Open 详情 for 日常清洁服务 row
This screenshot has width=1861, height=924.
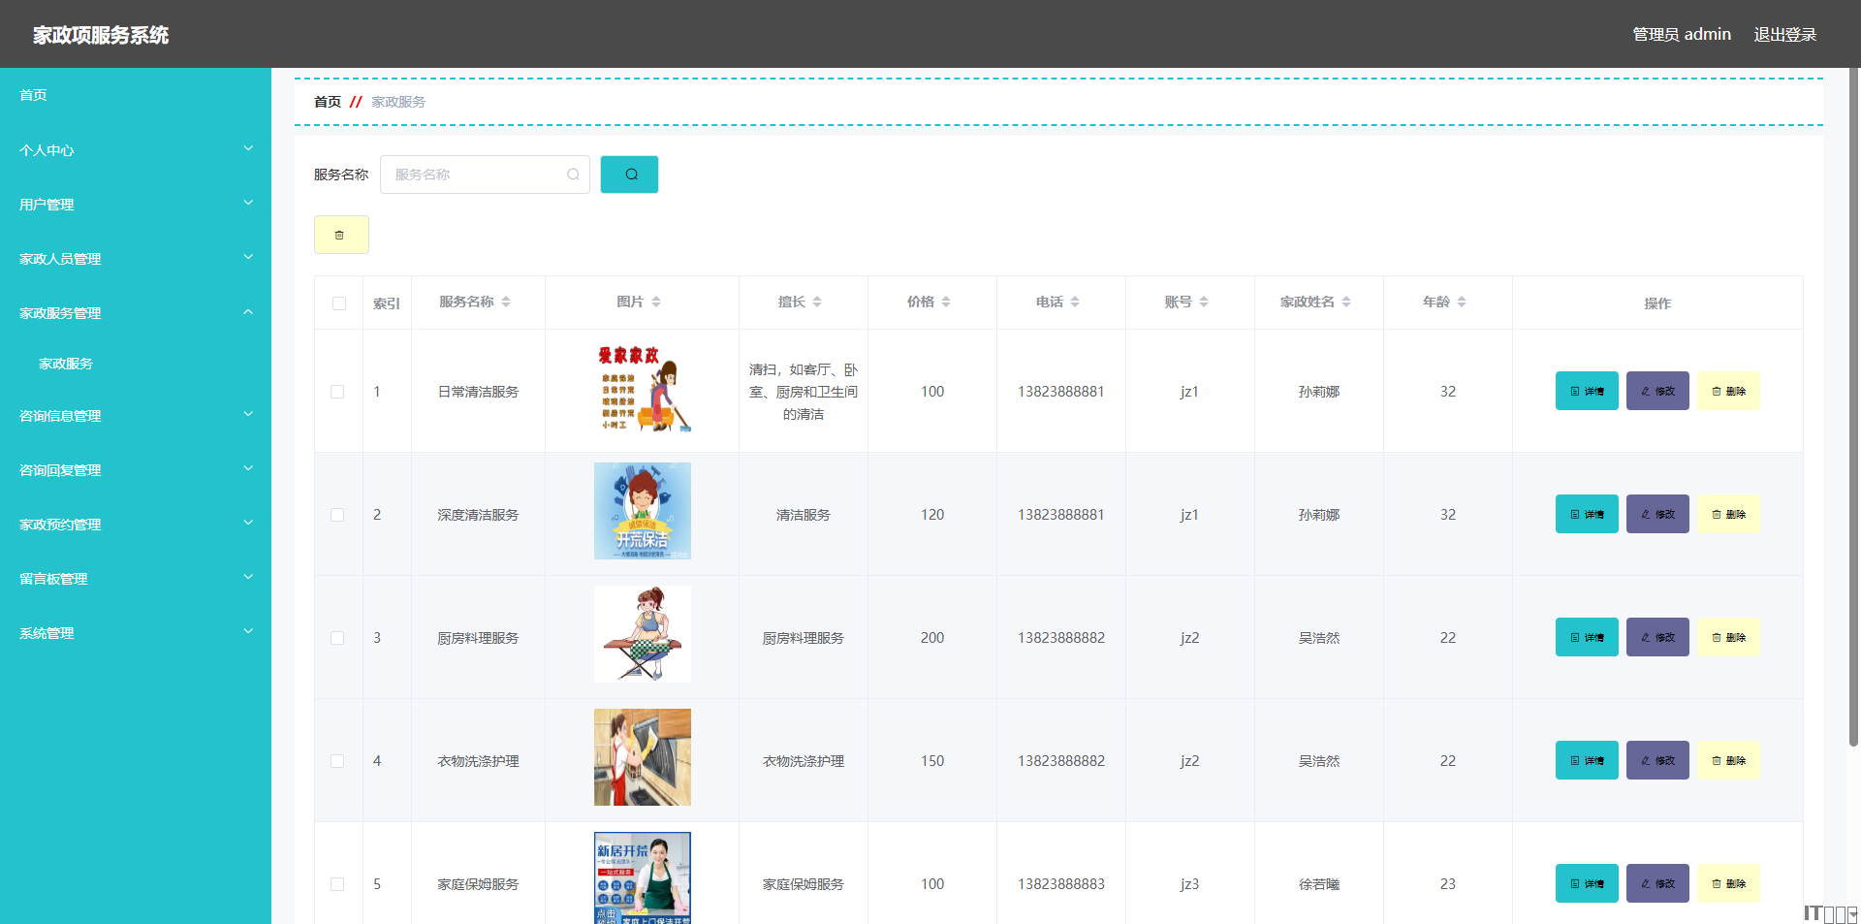pos(1586,392)
